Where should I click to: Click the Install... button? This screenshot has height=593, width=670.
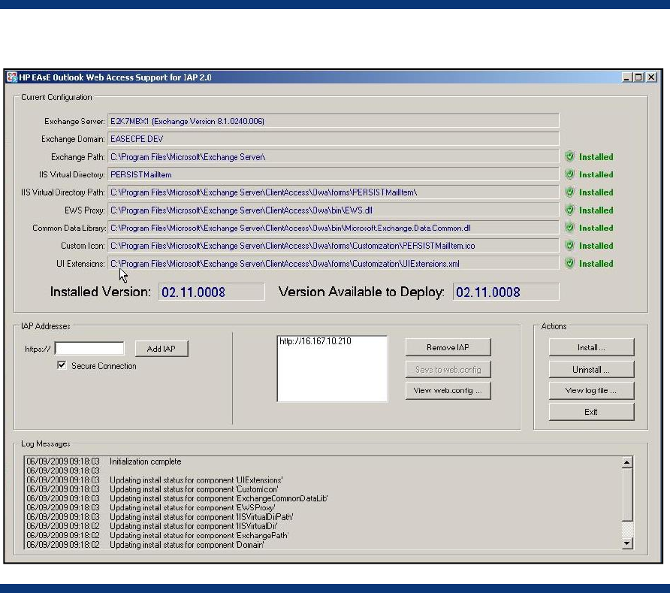click(591, 347)
